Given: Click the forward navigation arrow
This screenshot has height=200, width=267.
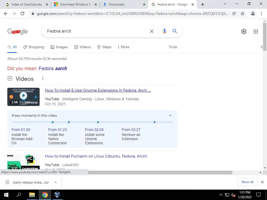Looking at the screenshot, I should (x=14, y=14).
